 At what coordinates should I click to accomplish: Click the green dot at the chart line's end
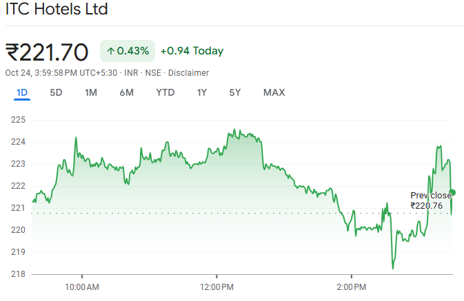point(452,192)
